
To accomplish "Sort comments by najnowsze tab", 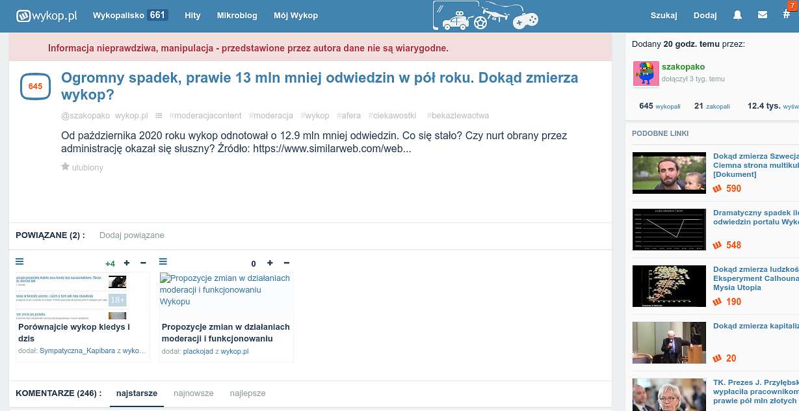I will [x=194, y=393].
